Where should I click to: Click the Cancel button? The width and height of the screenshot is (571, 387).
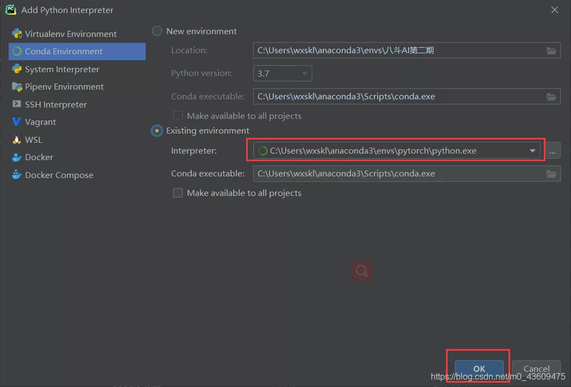[536, 369]
